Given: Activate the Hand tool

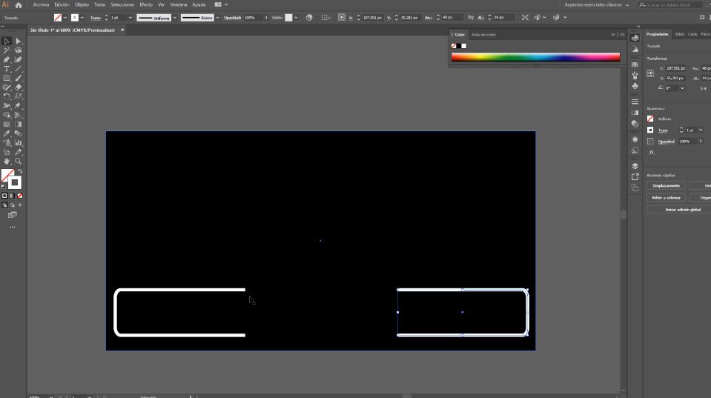Looking at the screenshot, I should (x=7, y=162).
